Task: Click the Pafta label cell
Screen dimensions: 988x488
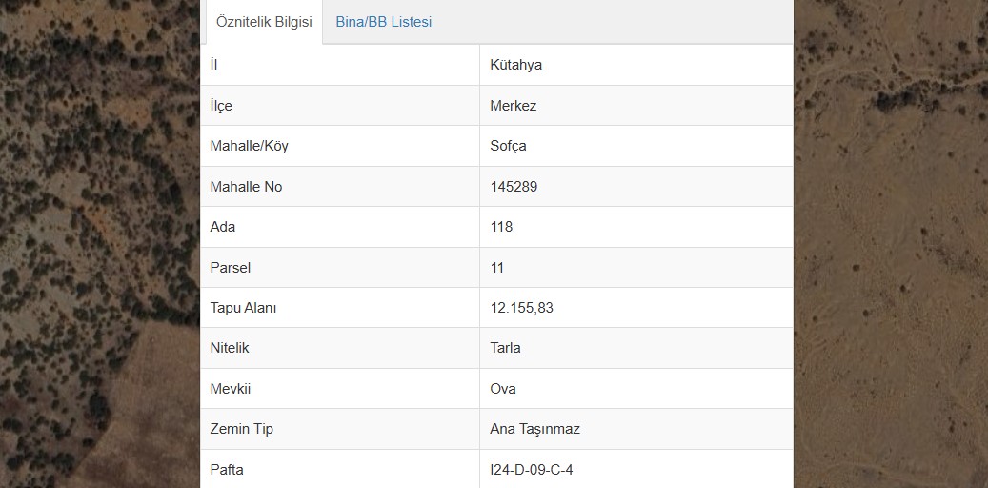Action: pyautogui.click(x=339, y=469)
